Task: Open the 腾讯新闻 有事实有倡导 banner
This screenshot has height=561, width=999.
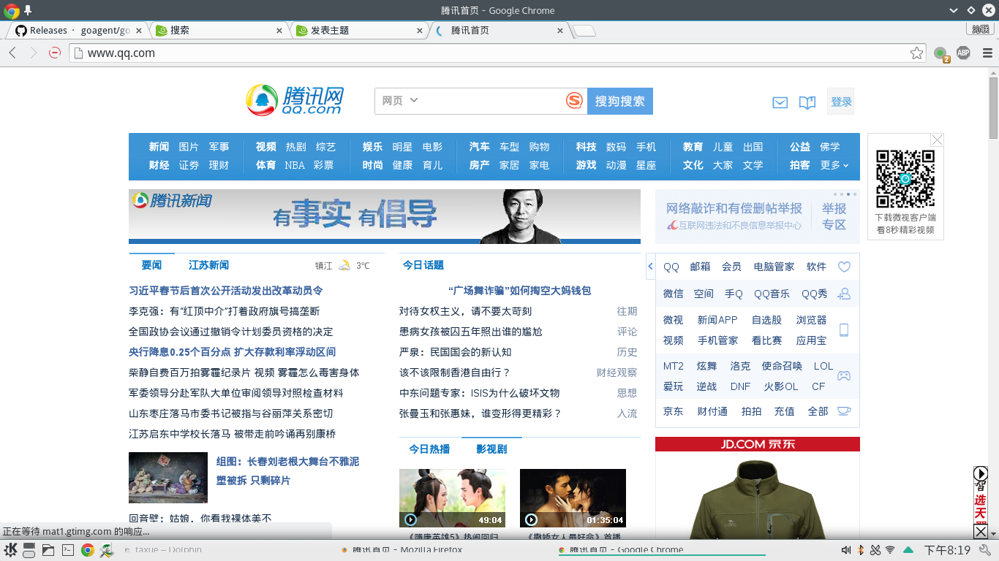Action: (385, 216)
